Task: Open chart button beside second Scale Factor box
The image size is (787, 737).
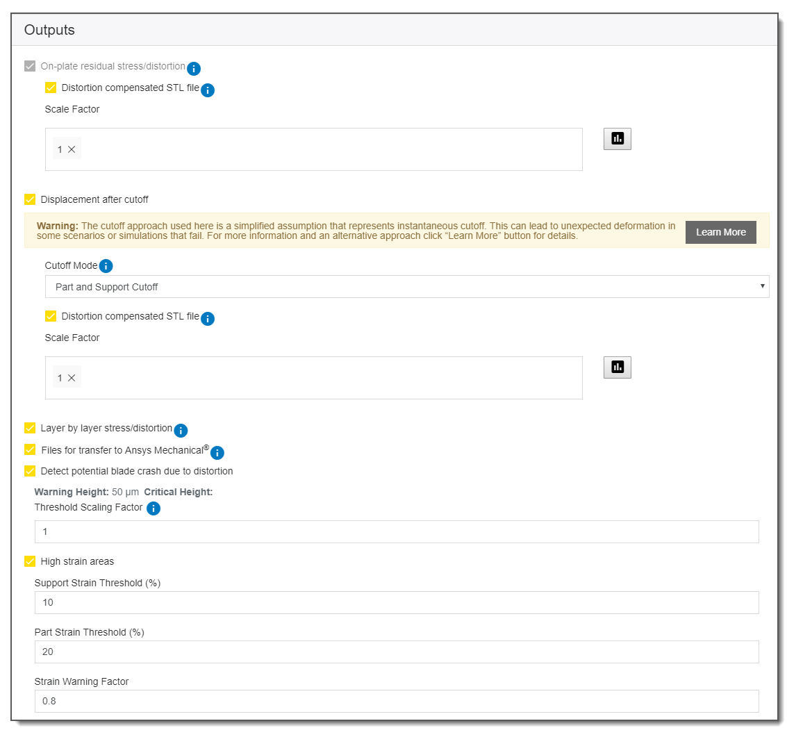Action: pyautogui.click(x=617, y=367)
